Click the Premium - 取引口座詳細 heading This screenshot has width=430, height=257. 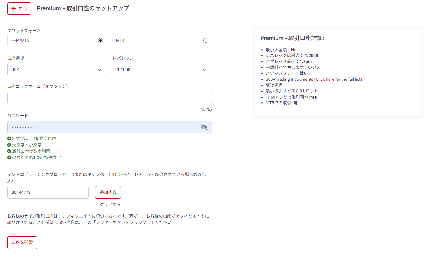point(292,38)
